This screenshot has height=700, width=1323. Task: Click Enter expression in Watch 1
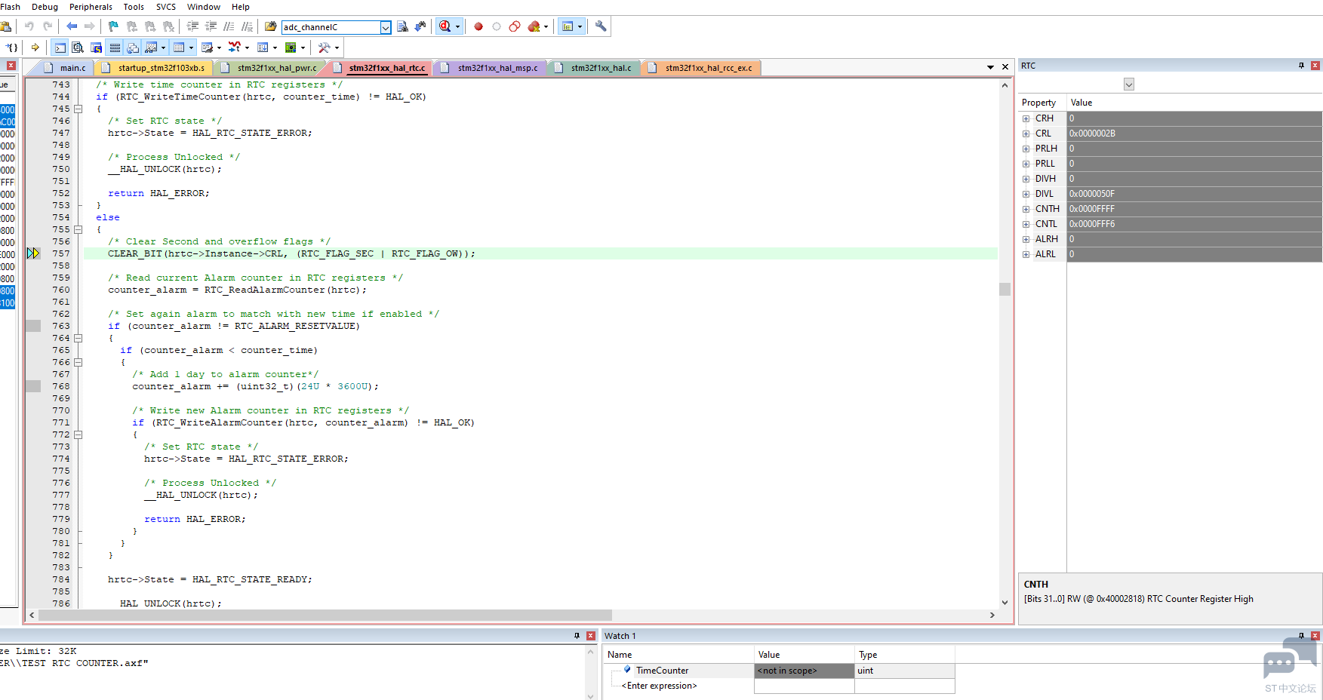point(659,686)
